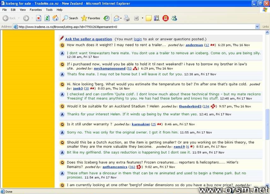The width and height of the screenshot is (270, 194).
Task: Open the Favorites star toolbar button
Action: coord(91,18)
